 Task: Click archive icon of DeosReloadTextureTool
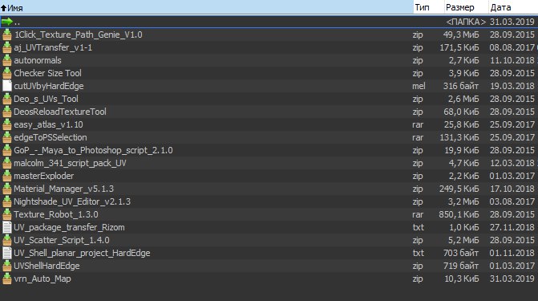[7, 112]
